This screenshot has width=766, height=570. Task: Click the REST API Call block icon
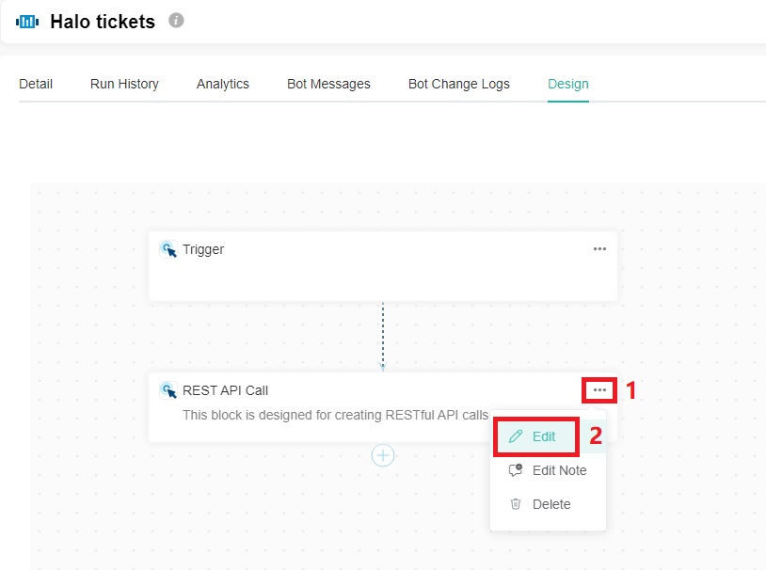click(x=168, y=390)
